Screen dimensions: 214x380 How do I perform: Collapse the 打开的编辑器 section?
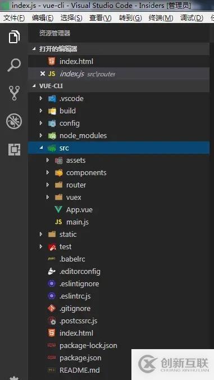119,49
